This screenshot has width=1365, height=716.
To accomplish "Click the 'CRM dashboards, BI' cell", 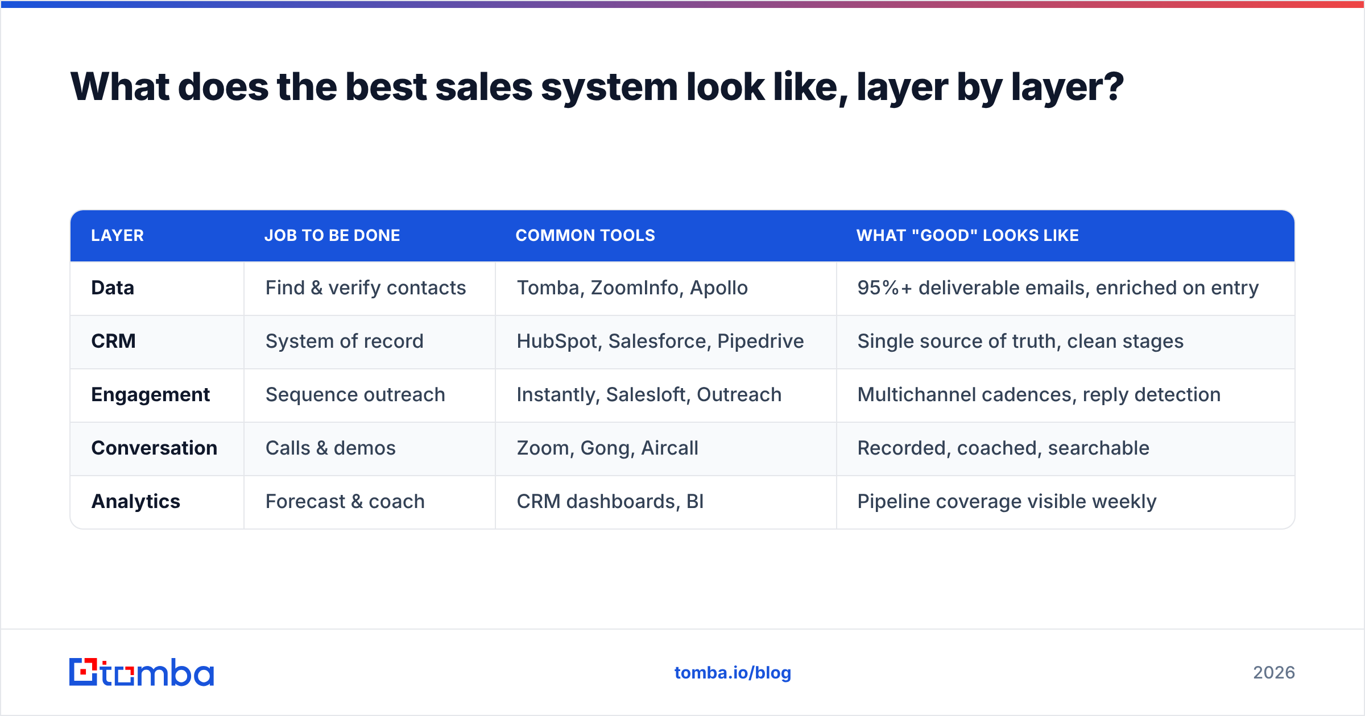I will (666, 502).
